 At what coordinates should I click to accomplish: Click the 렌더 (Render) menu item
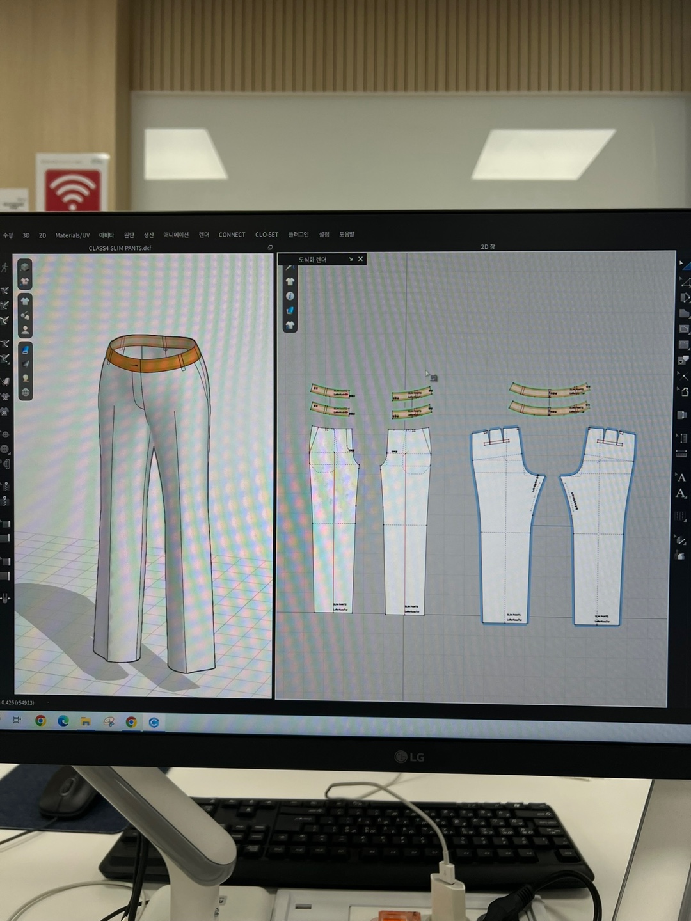pos(204,235)
